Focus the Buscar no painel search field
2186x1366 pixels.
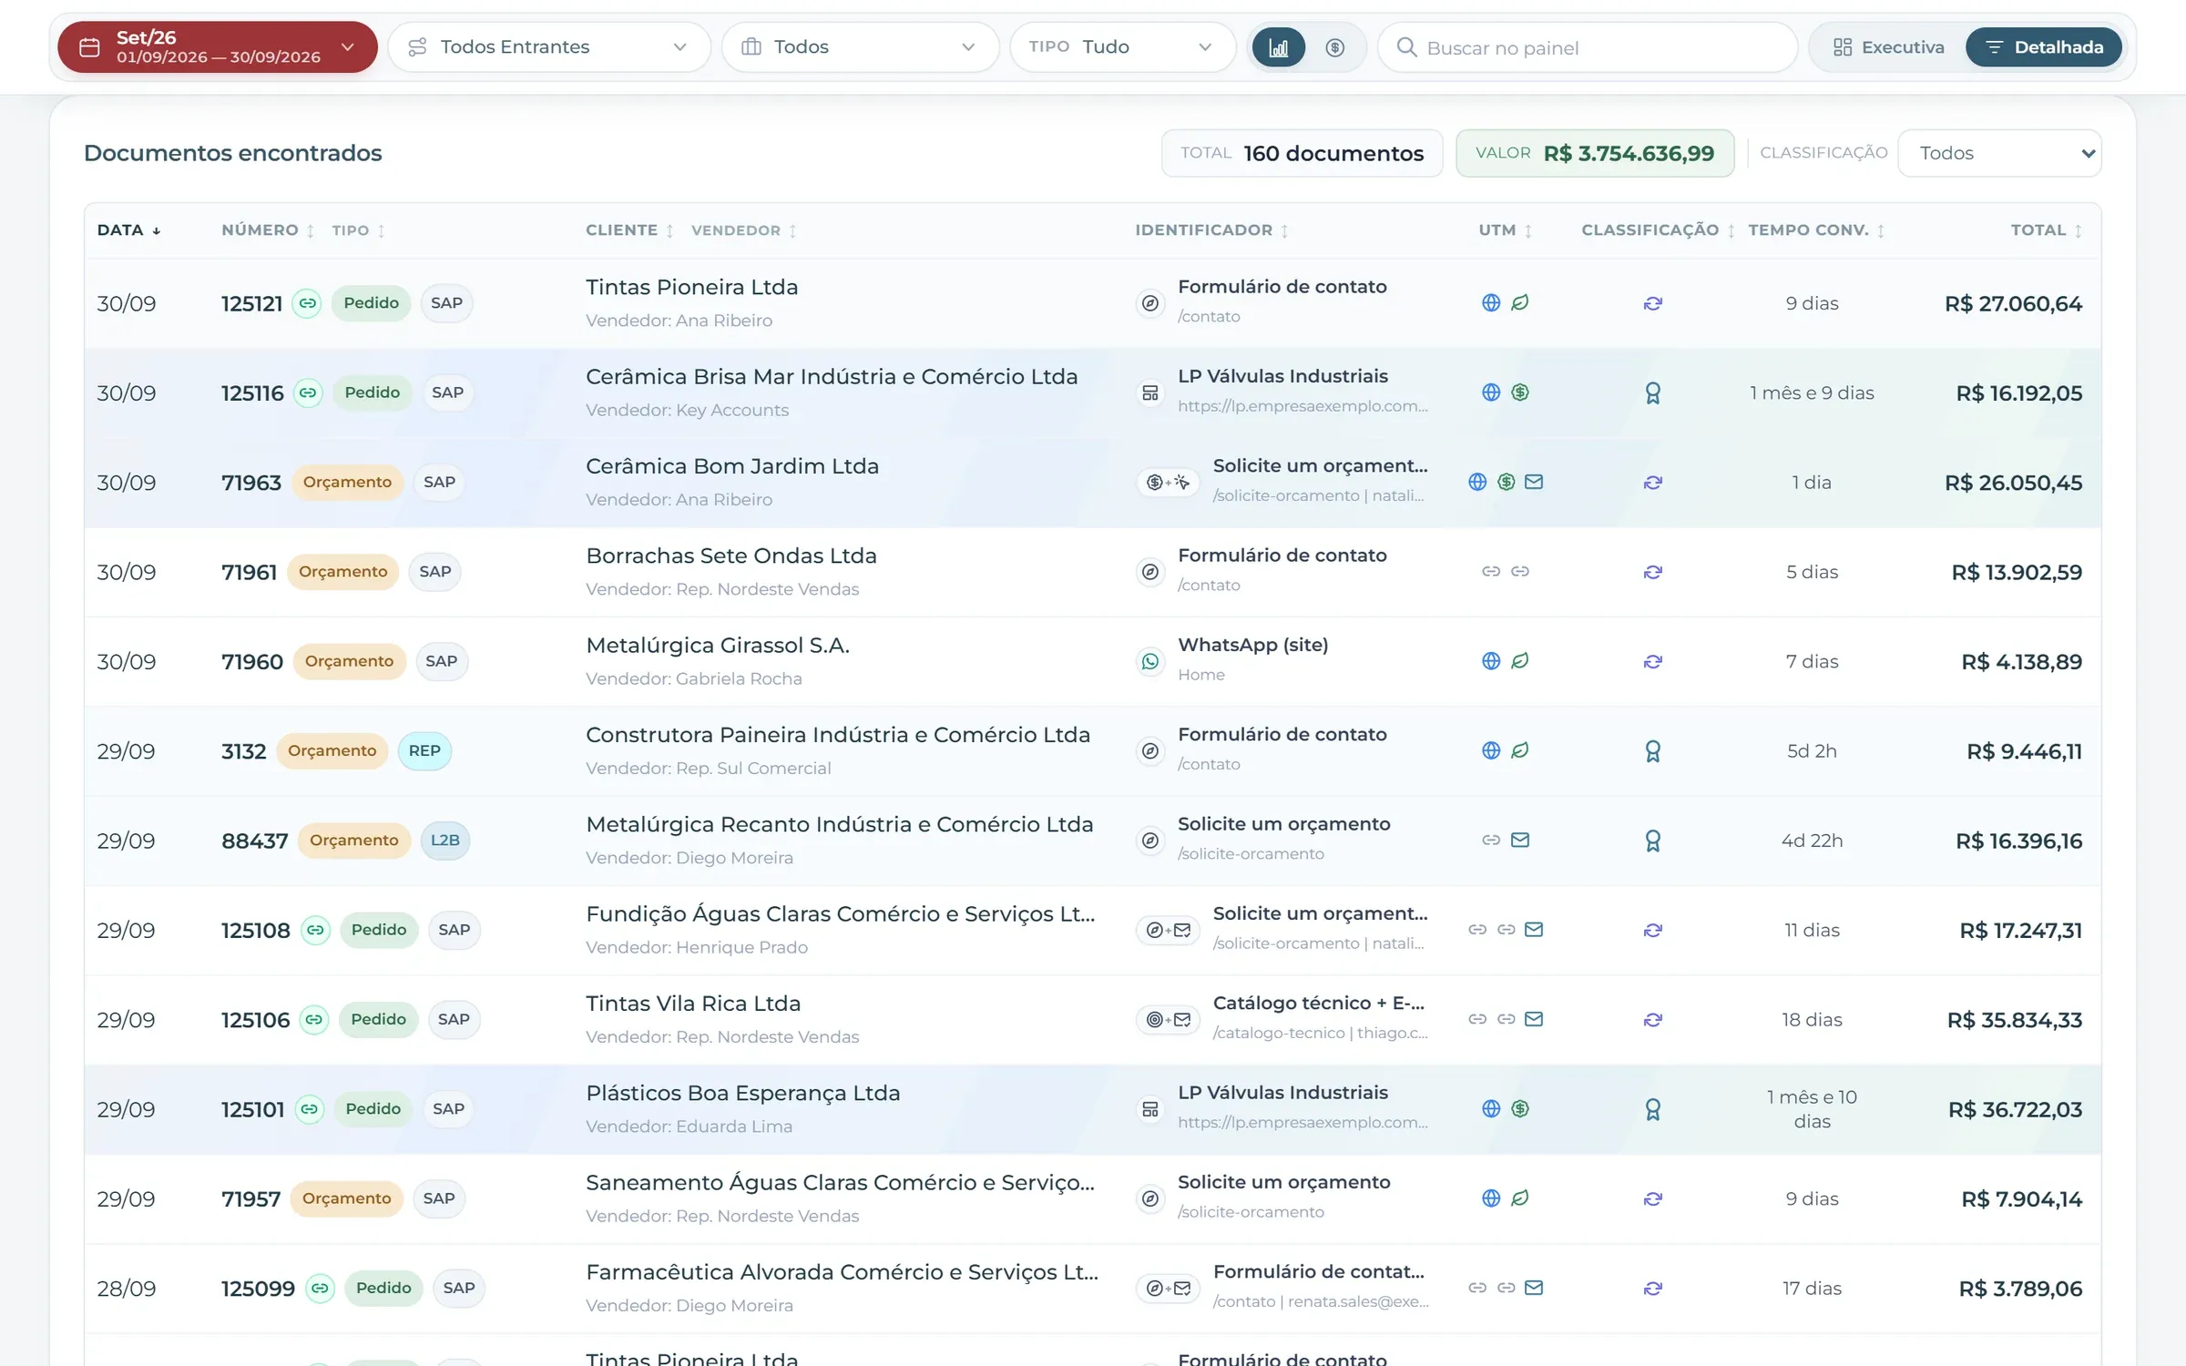[1587, 47]
